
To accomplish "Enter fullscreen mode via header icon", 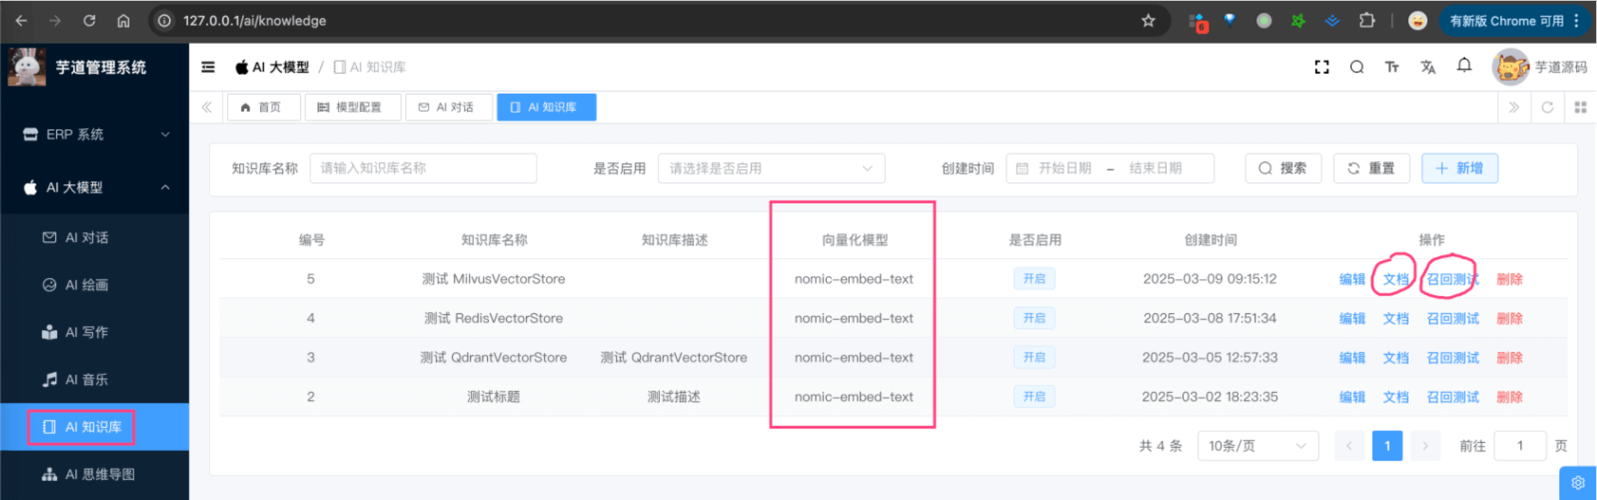I will [1322, 67].
